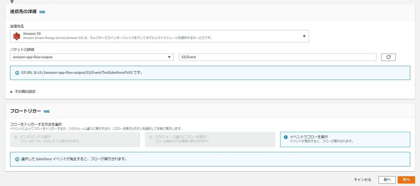Open the amazon-app-flow-output bucket dropdown
420x186 pixels.
coord(92,57)
